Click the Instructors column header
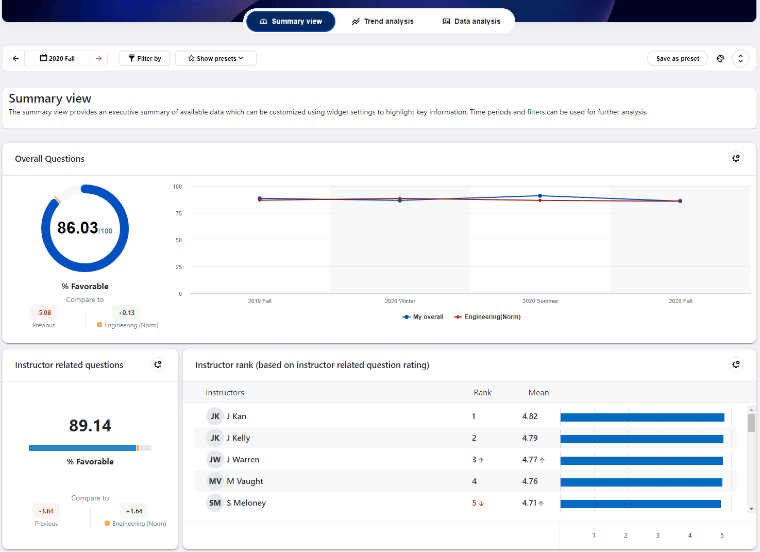Screen dimensions: 760x552 pyautogui.click(x=225, y=393)
